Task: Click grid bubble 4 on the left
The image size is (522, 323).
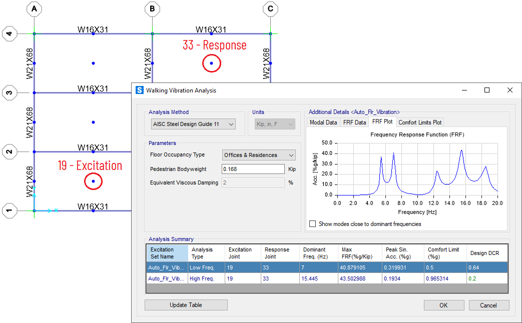Action: tap(10, 33)
